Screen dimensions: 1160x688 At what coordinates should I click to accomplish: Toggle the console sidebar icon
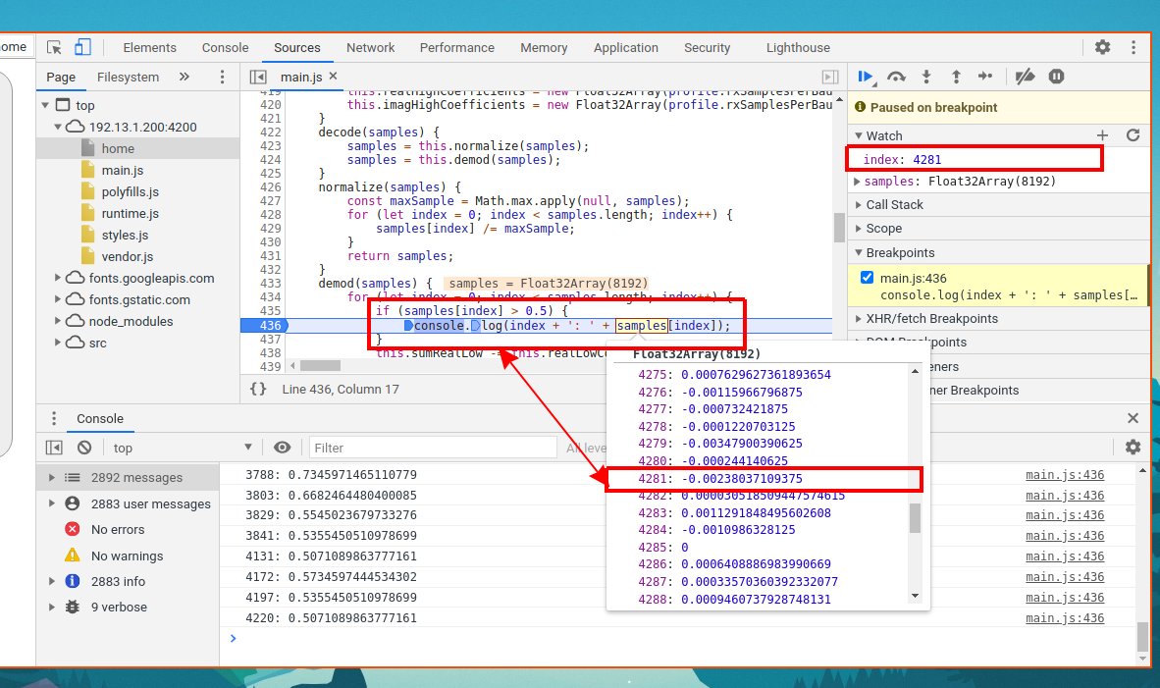54,448
